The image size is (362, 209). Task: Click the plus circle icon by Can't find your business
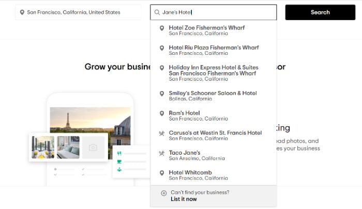164,193
